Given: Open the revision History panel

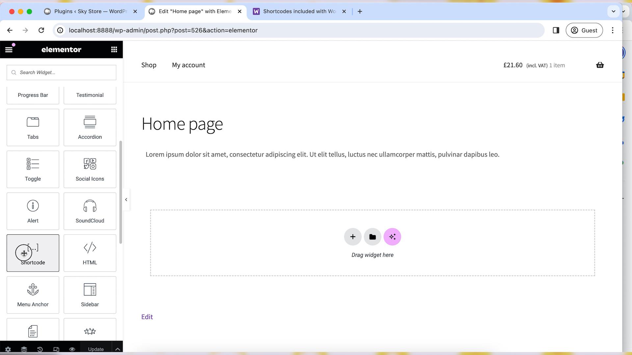Looking at the screenshot, I should point(40,349).
